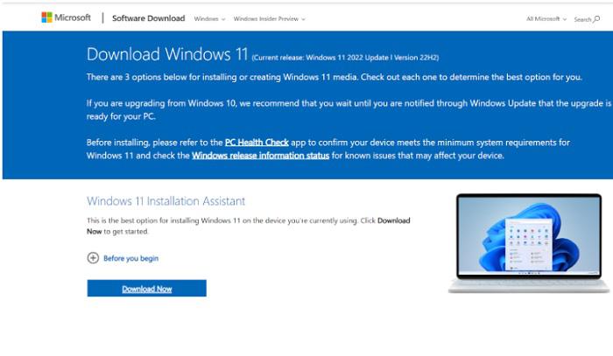
Task: Expand the Windows dropdown menu
Action: click(209, 18)
